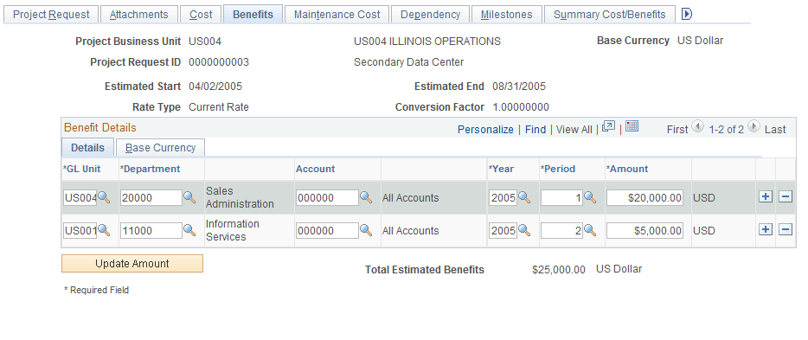
Task: Edit Account field in Information Services row
Action: 327,231
